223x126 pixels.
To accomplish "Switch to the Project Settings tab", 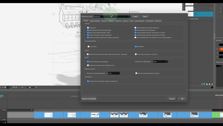I will point(95,21).
